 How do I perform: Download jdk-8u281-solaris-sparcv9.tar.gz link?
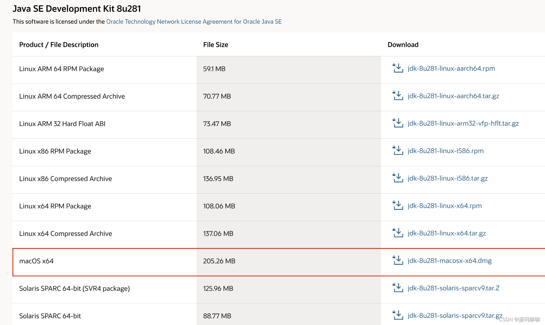coord(455,316)
